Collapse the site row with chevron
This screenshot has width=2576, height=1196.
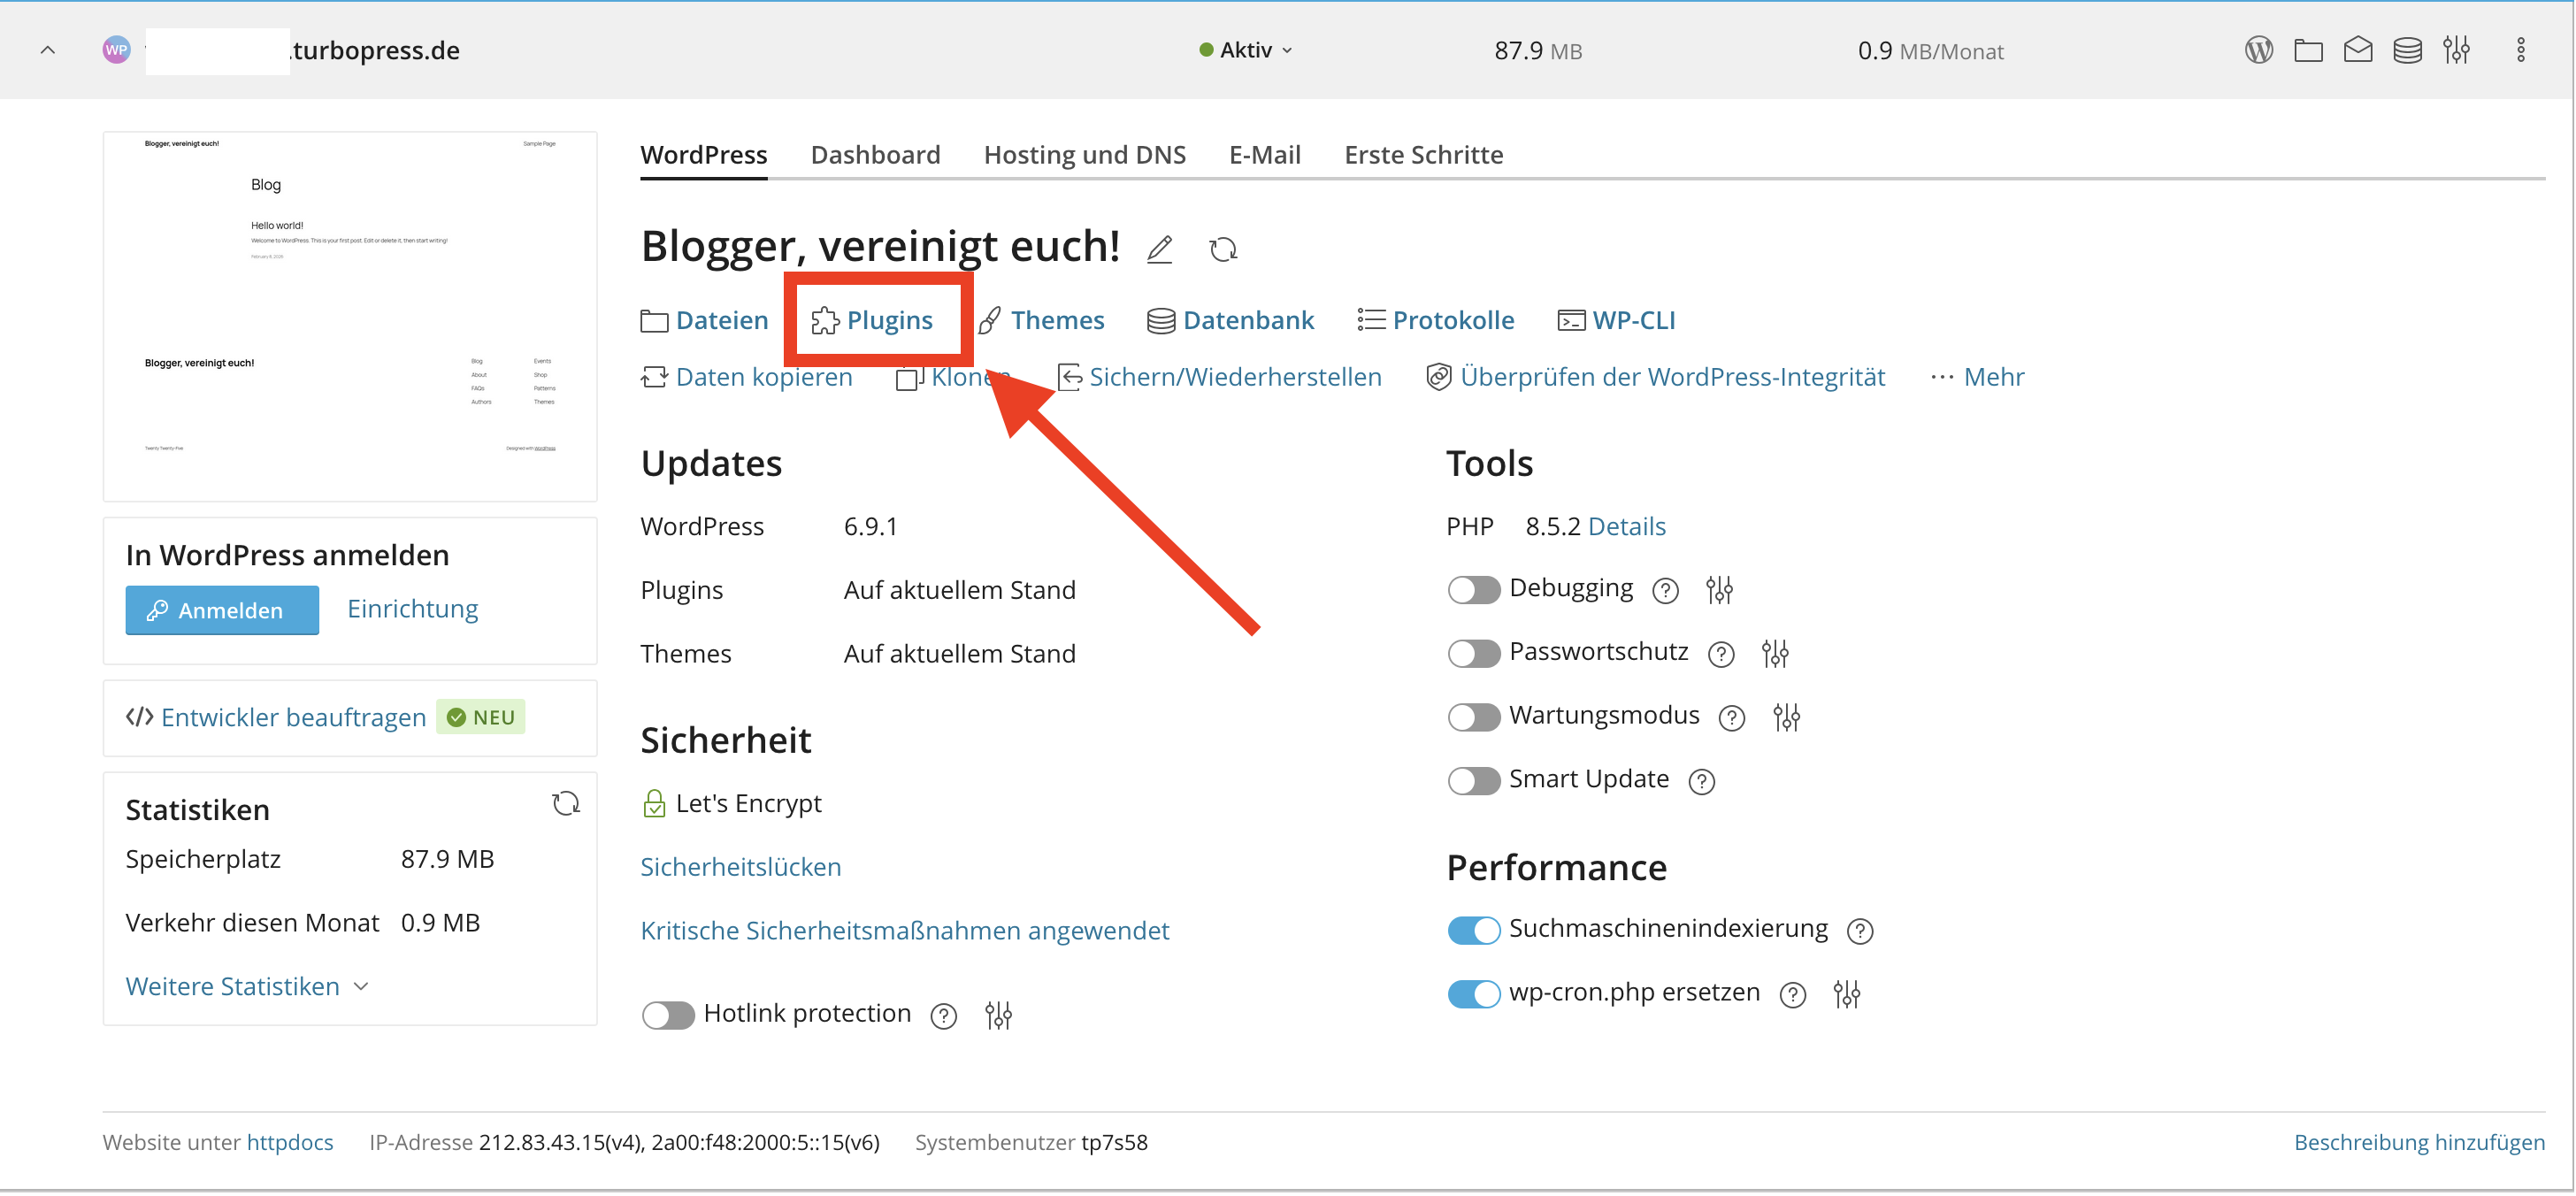[x=47, y=50]
